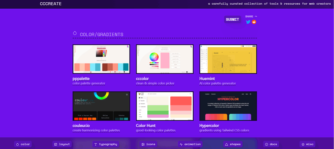Click the couleur.io preview image

pos(101,106)
